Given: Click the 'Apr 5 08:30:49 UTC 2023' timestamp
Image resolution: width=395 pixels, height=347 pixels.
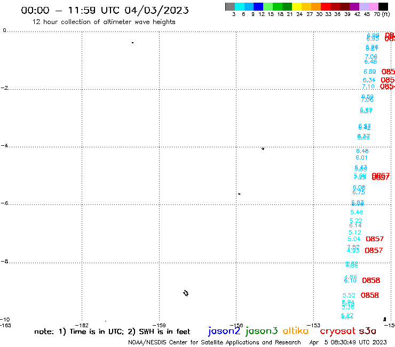Looking at the screenshot, I should click(x=348, y=342).
